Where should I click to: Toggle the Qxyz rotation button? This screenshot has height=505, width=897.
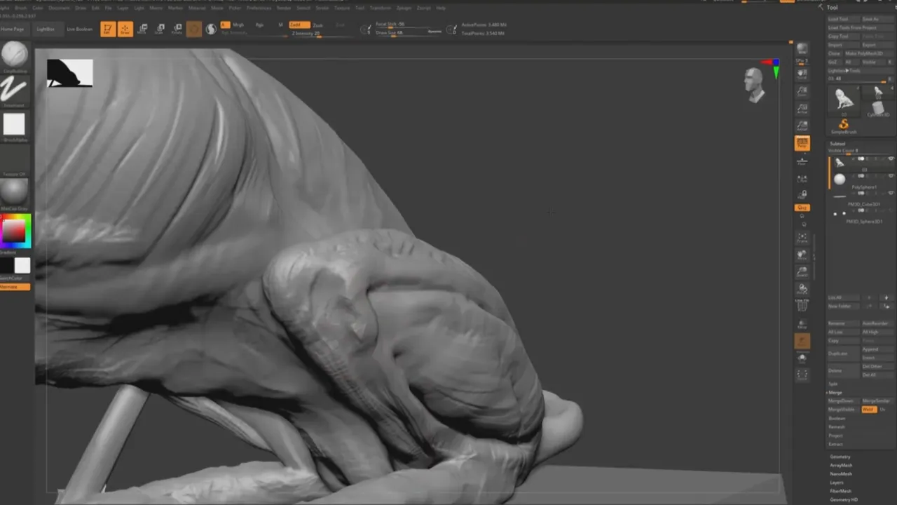tap(802, 208)
